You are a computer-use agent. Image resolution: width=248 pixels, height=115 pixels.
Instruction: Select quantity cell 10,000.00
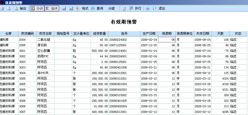click(x=100, y=106)
